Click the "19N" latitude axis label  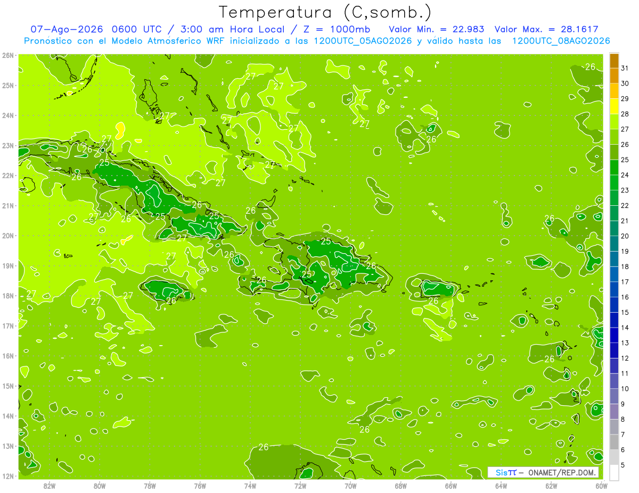[7, 265]
